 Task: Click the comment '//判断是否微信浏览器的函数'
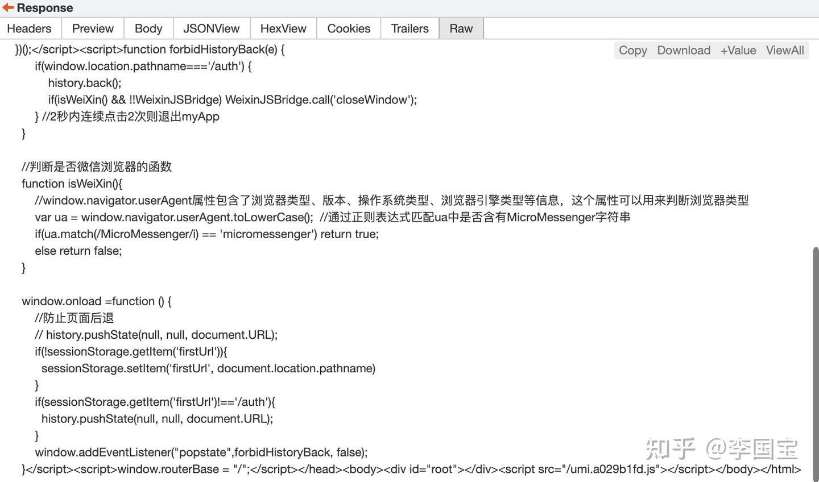click(x=97, y=167)
